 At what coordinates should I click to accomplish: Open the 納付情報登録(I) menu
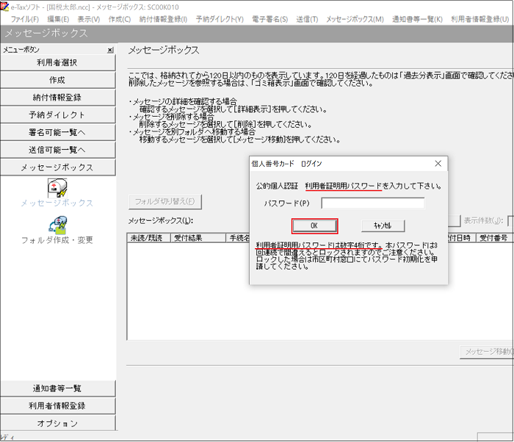162,18
